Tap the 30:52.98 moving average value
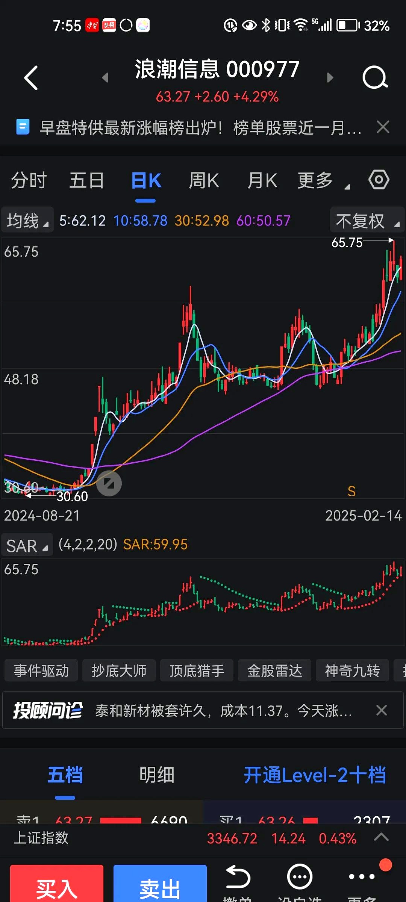406x902 pixels. [202, 221]
